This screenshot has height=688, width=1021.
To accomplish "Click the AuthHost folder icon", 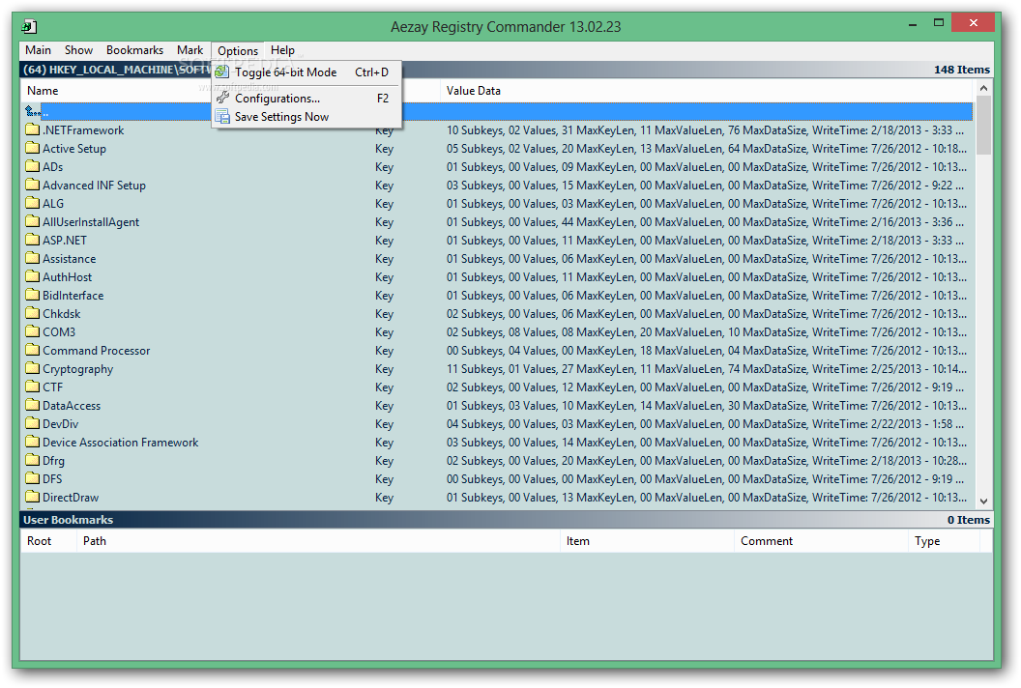I will 33,276.
